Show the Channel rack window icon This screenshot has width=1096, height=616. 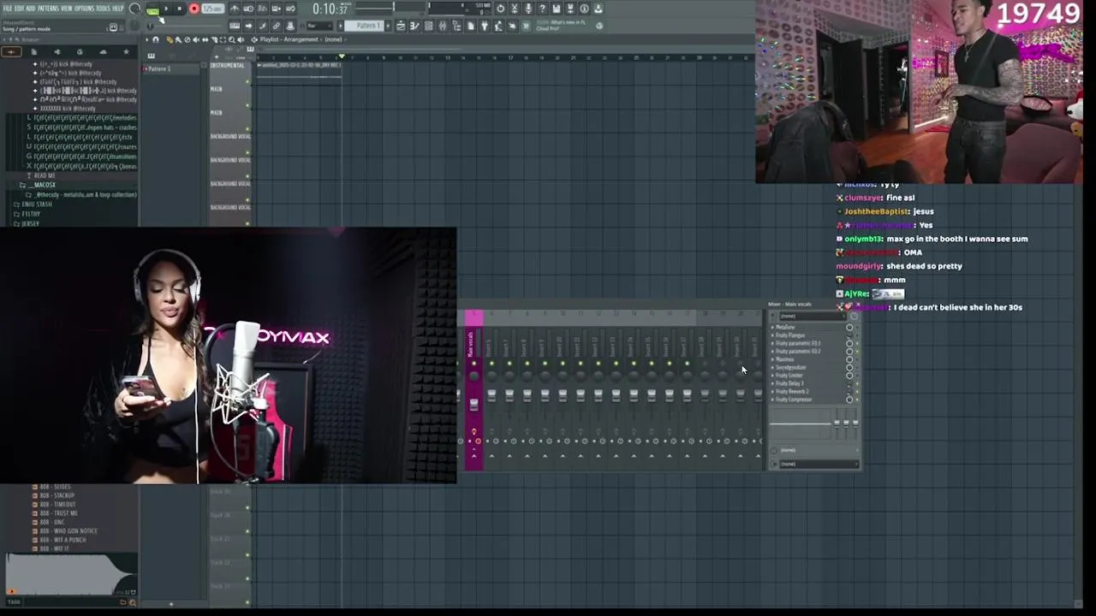pos(427,26)
